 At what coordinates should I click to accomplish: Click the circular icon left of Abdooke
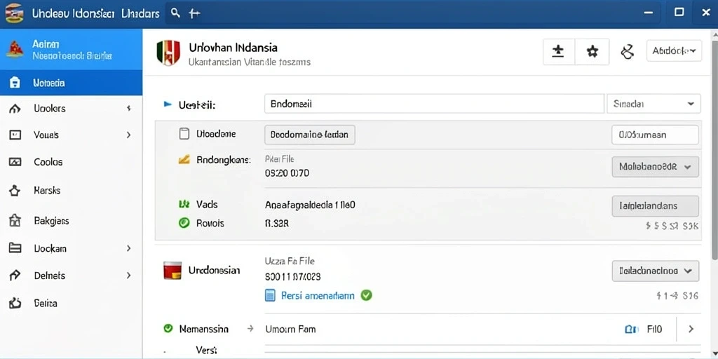tap(627, 51)
